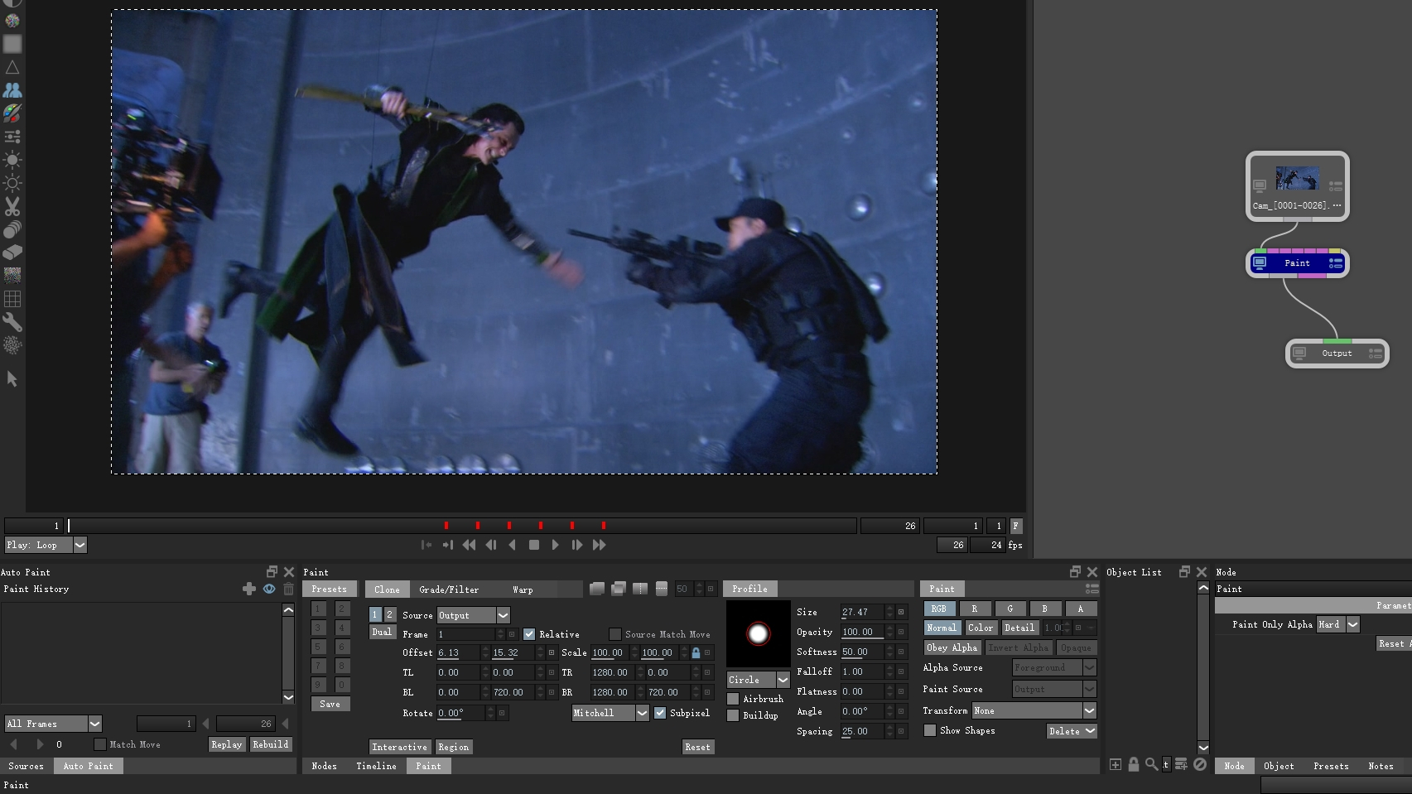
Task: Select the grid tool in left toolbar
Action: [12, 299]
